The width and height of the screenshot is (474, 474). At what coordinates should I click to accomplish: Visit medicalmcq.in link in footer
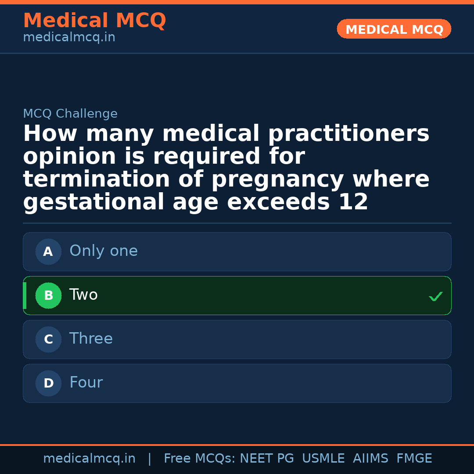coord(90,458)
